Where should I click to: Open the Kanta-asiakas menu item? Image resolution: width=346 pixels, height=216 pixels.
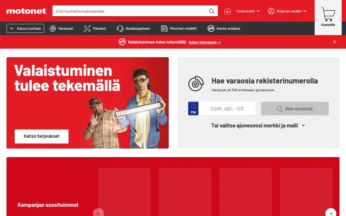[x=224, y=29]
